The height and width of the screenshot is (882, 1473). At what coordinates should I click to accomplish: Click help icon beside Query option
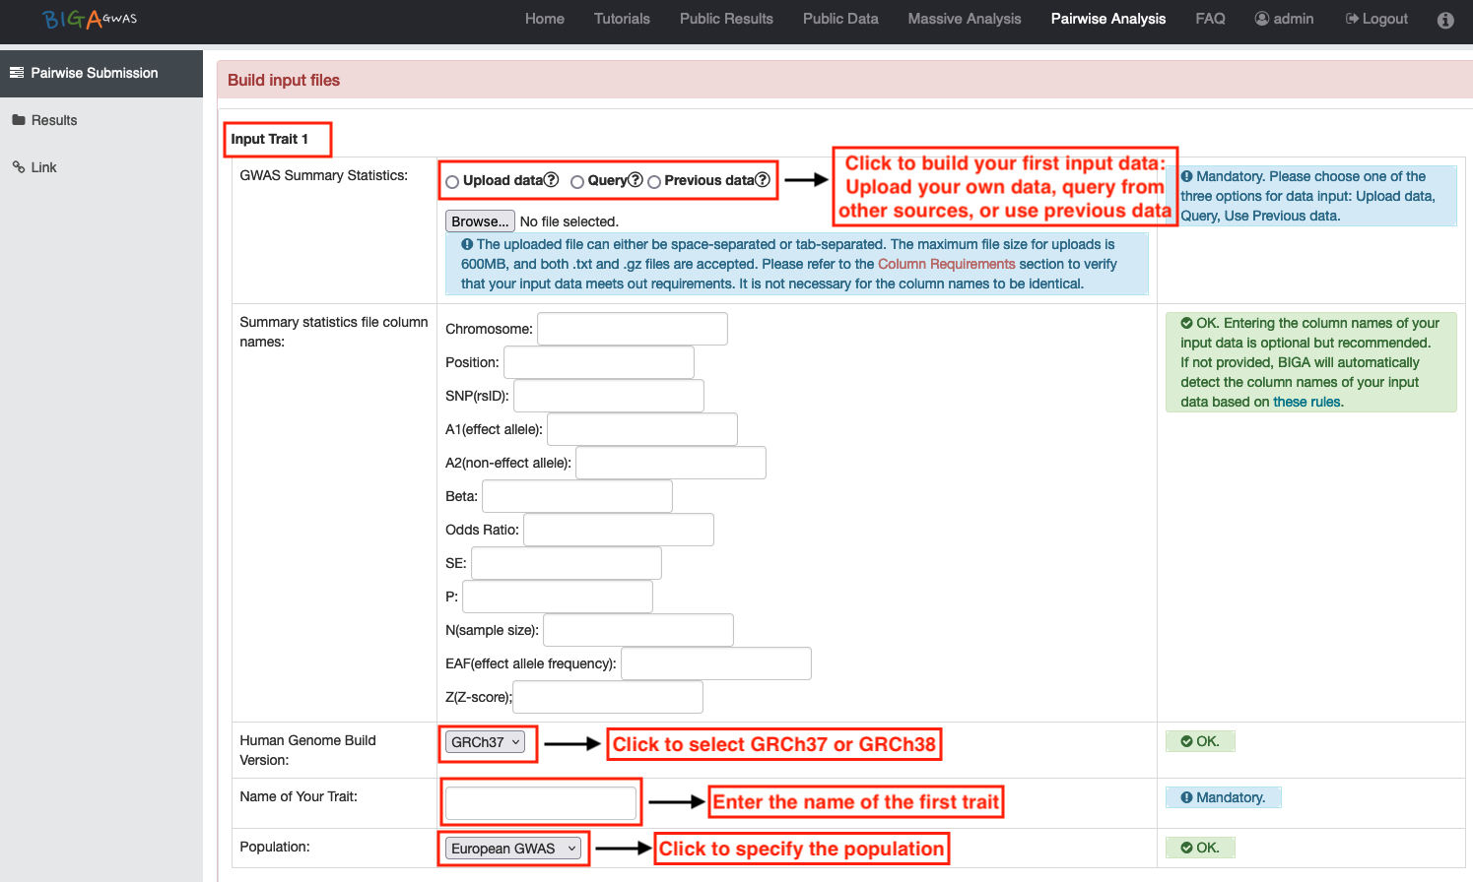point(636,180)
